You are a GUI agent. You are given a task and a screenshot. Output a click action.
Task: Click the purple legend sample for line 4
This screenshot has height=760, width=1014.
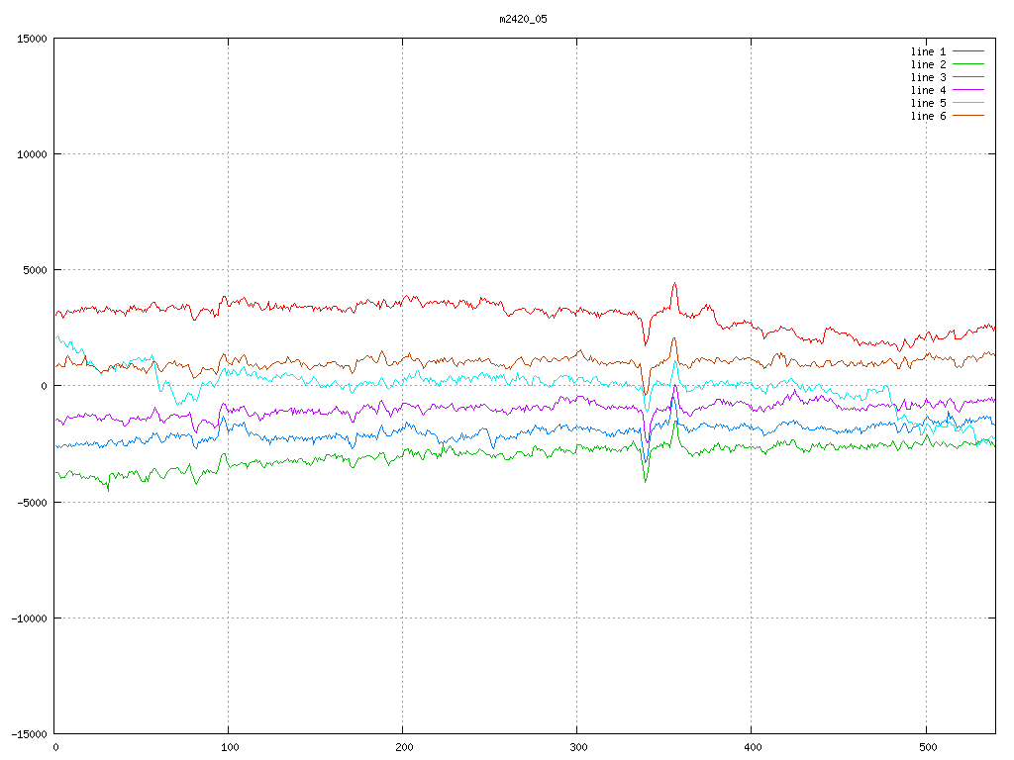[968, 90]
